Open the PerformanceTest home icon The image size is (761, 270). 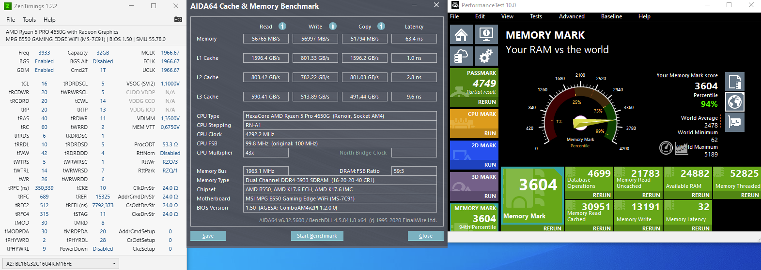pos(461,35)
